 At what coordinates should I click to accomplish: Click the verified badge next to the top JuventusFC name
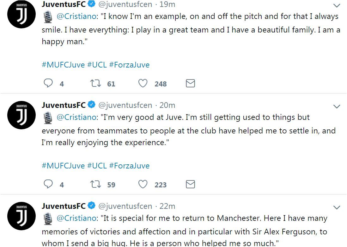(x=92, y=4)
